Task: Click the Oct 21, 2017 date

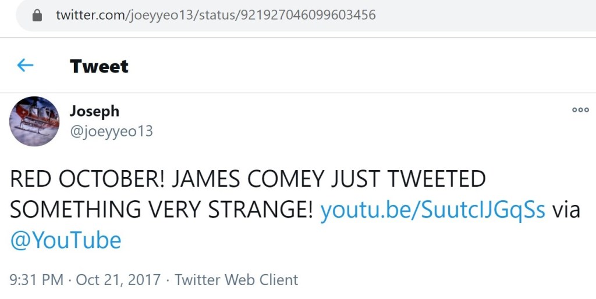Action: (118, 280)
